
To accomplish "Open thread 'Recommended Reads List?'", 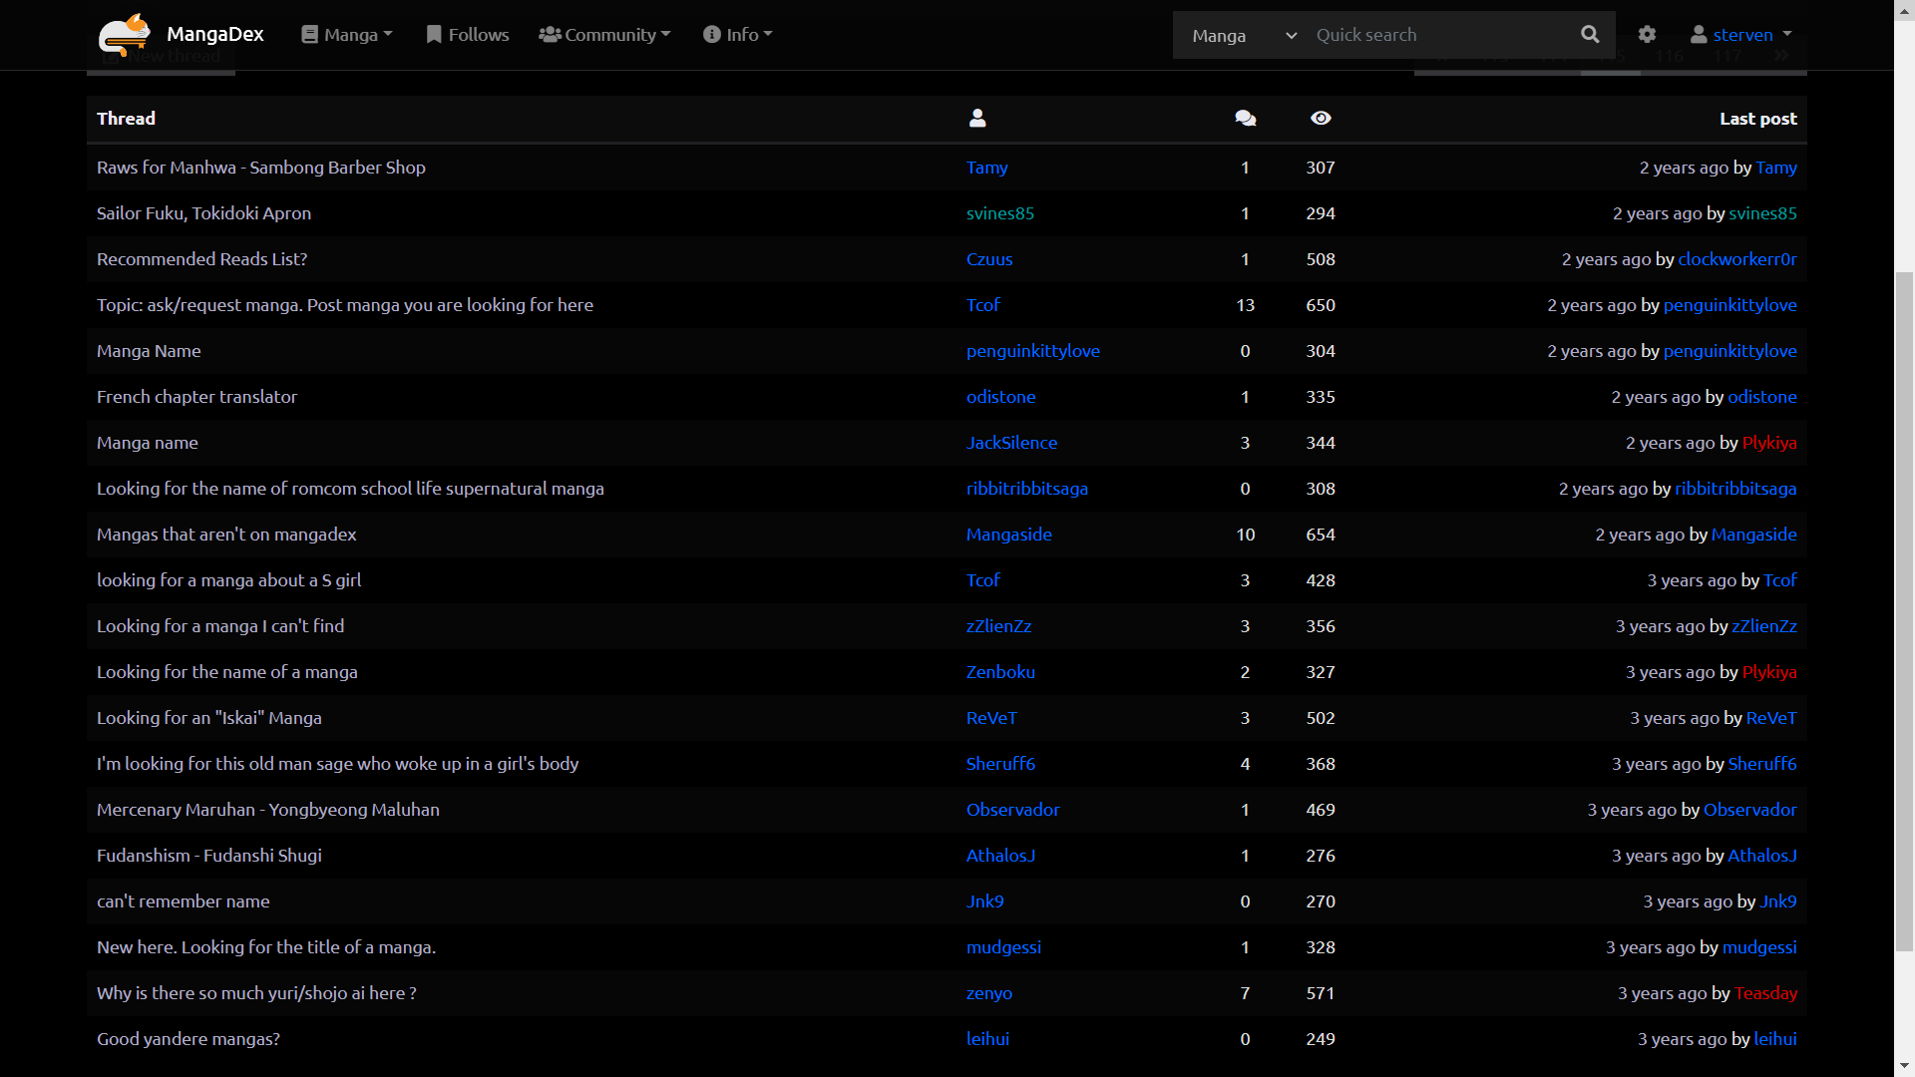I will coord(201,259).
